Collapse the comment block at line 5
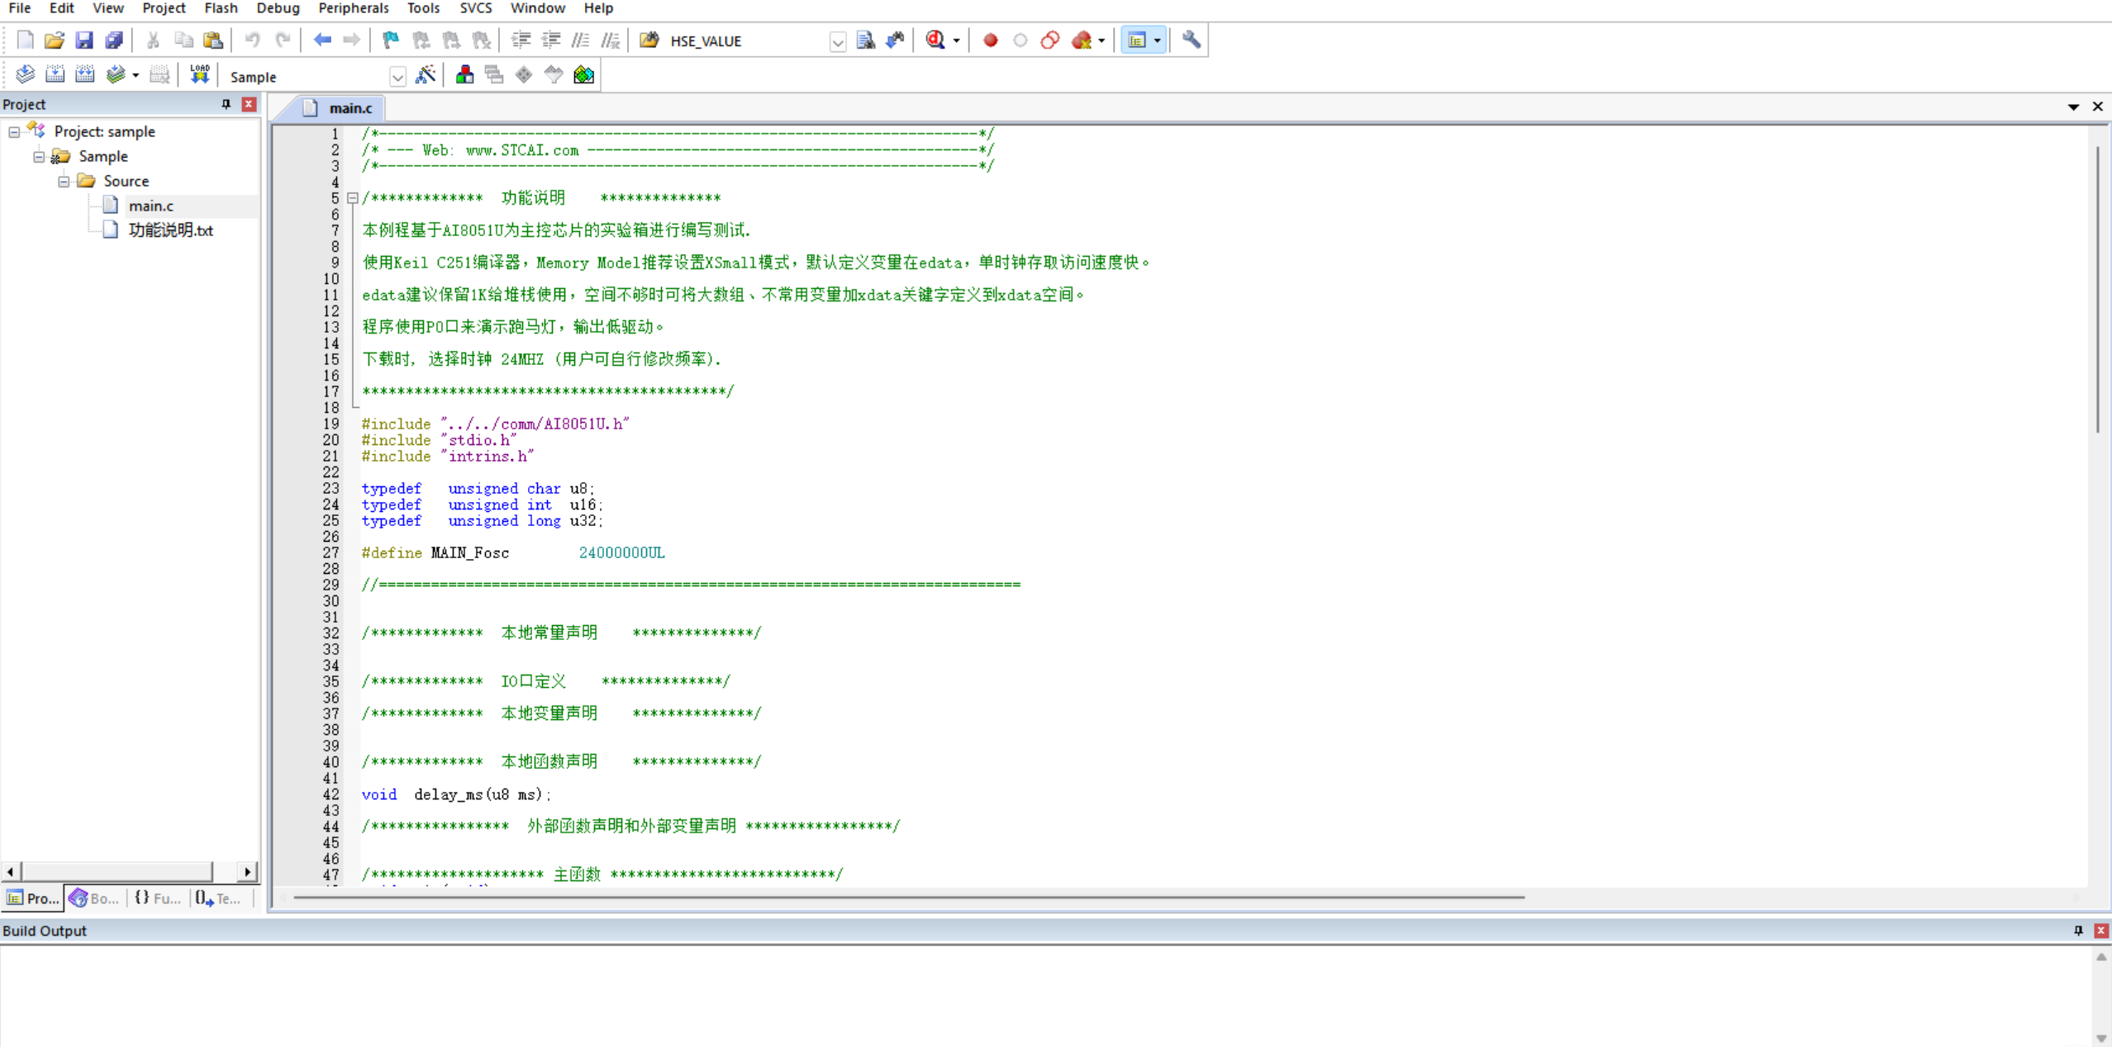Screen dimensions: 2112x1047 click(x=353, y=198)
